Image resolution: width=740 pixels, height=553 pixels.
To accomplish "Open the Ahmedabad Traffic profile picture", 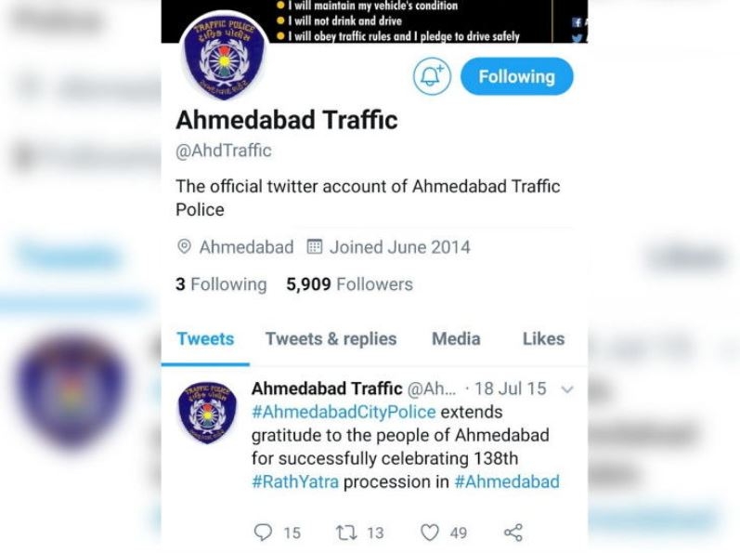I will coord(224,58).
